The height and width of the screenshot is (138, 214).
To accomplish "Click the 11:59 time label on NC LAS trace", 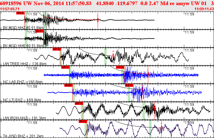I will (x=189, y=68).
